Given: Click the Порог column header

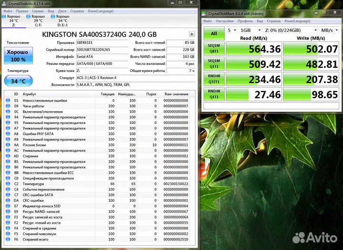Looking at the screenshot, I should click(148, 94).
